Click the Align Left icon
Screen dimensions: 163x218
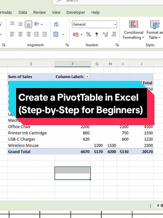pyautogui.click(x=12, y=34)
